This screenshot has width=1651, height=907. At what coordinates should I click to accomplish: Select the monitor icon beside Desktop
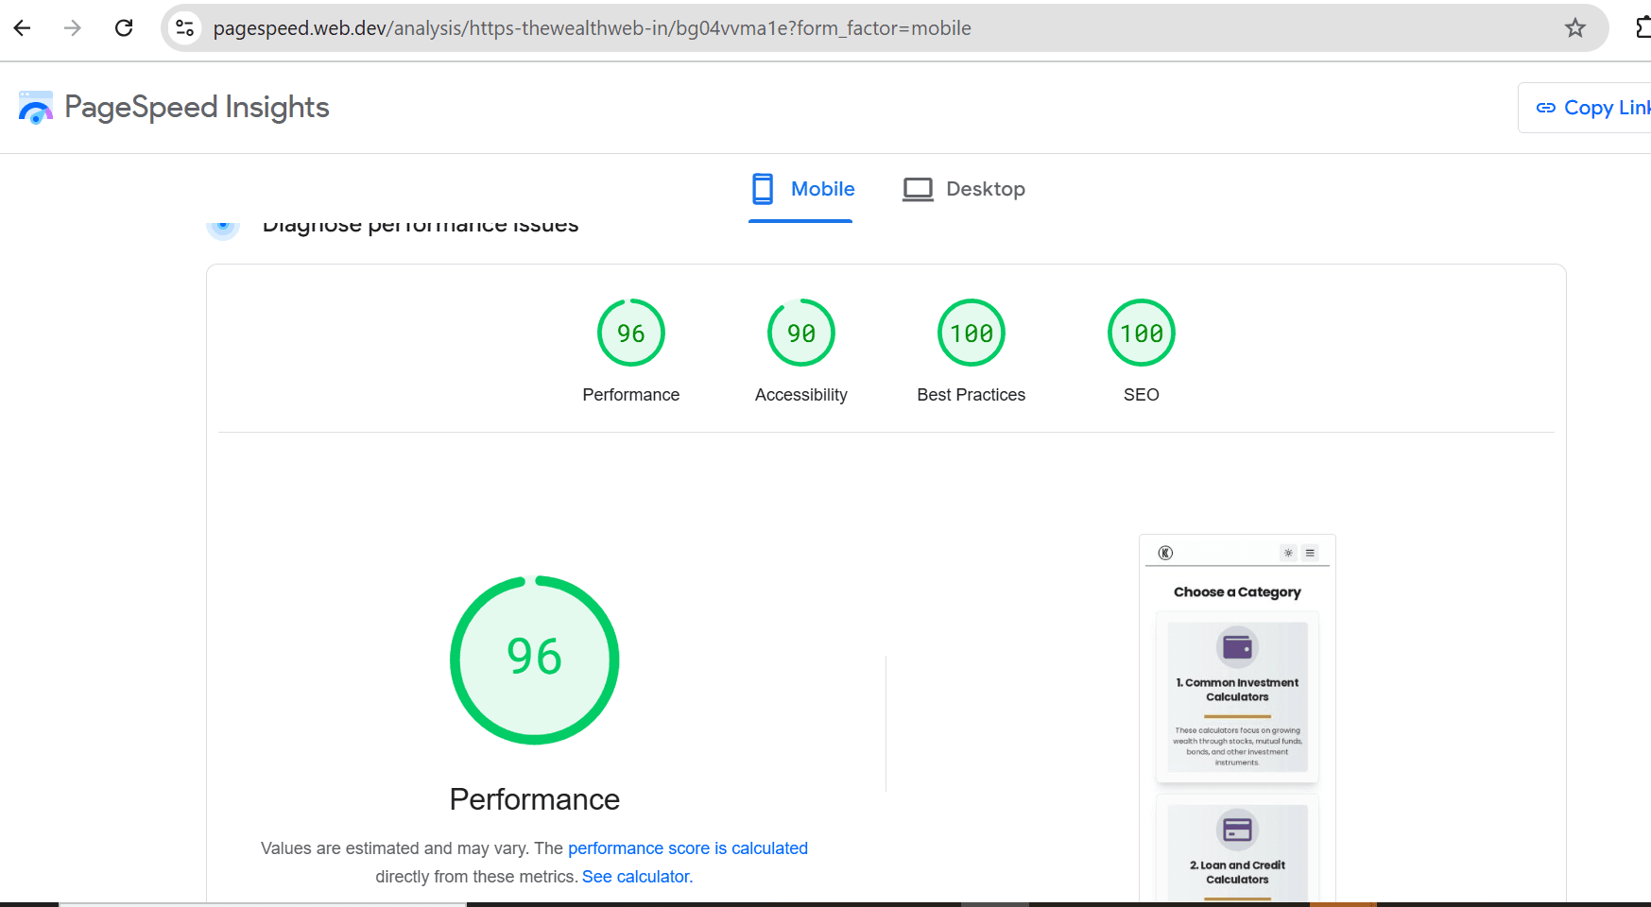916,189
